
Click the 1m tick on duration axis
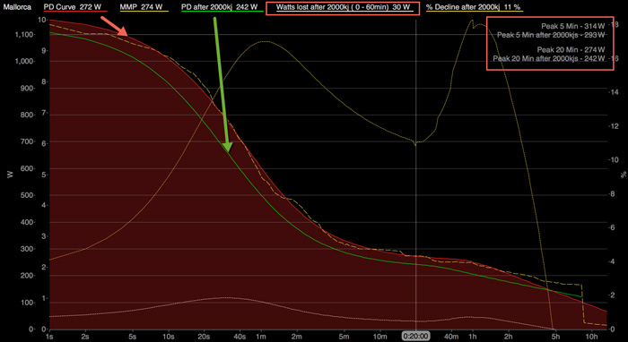[x=262, y=336]
